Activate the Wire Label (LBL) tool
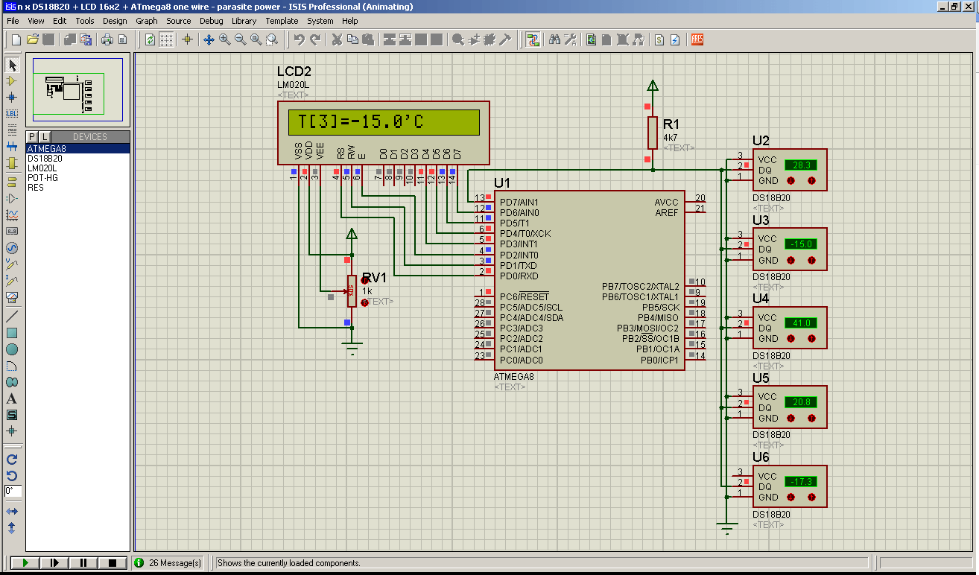This screenshot has width=979, height=575. pyautogui.click(x=11, y=113)
